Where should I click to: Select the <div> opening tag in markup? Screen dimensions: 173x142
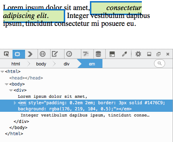[x=20, y=90]
